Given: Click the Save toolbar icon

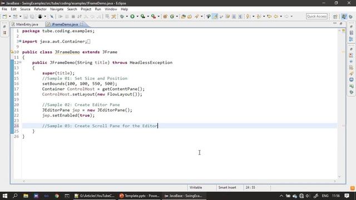Looking at the screenshot, I should [x=26, y=16].
